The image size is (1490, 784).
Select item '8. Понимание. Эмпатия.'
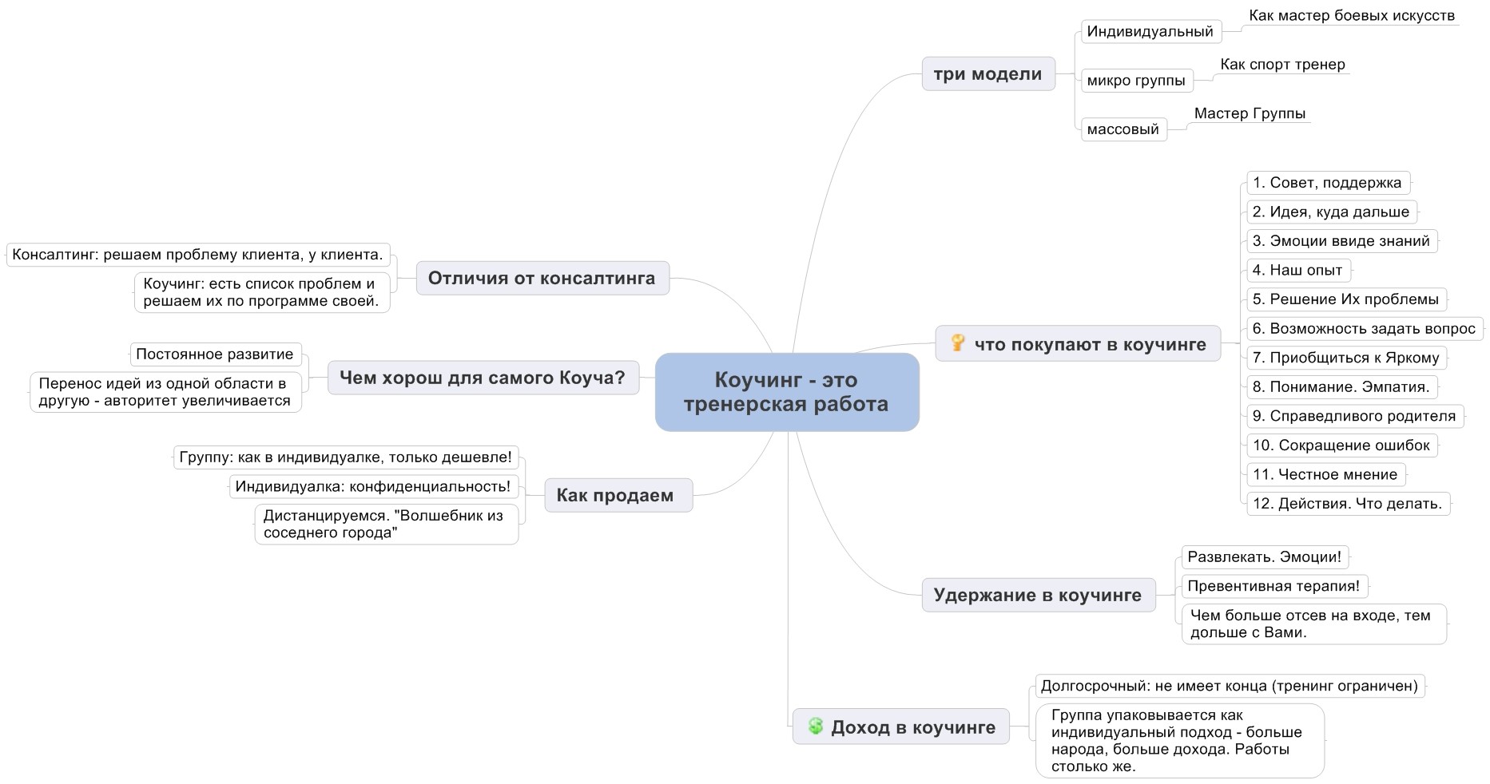tap(1342, 386)
